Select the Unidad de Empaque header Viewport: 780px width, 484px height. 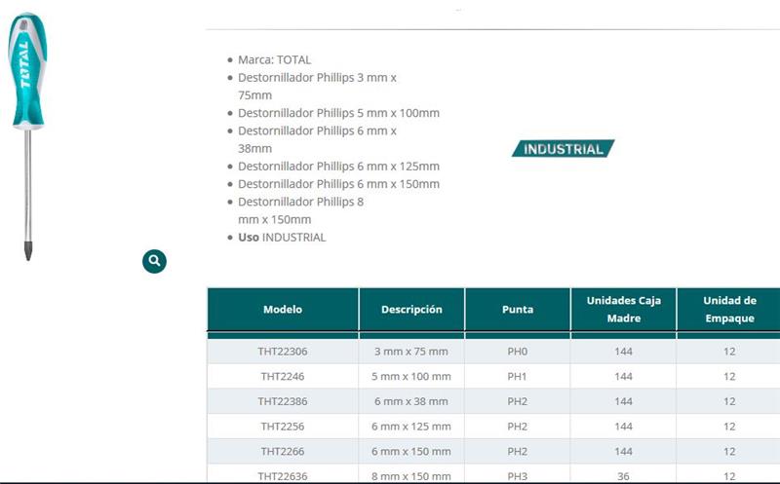coord(729,309)
